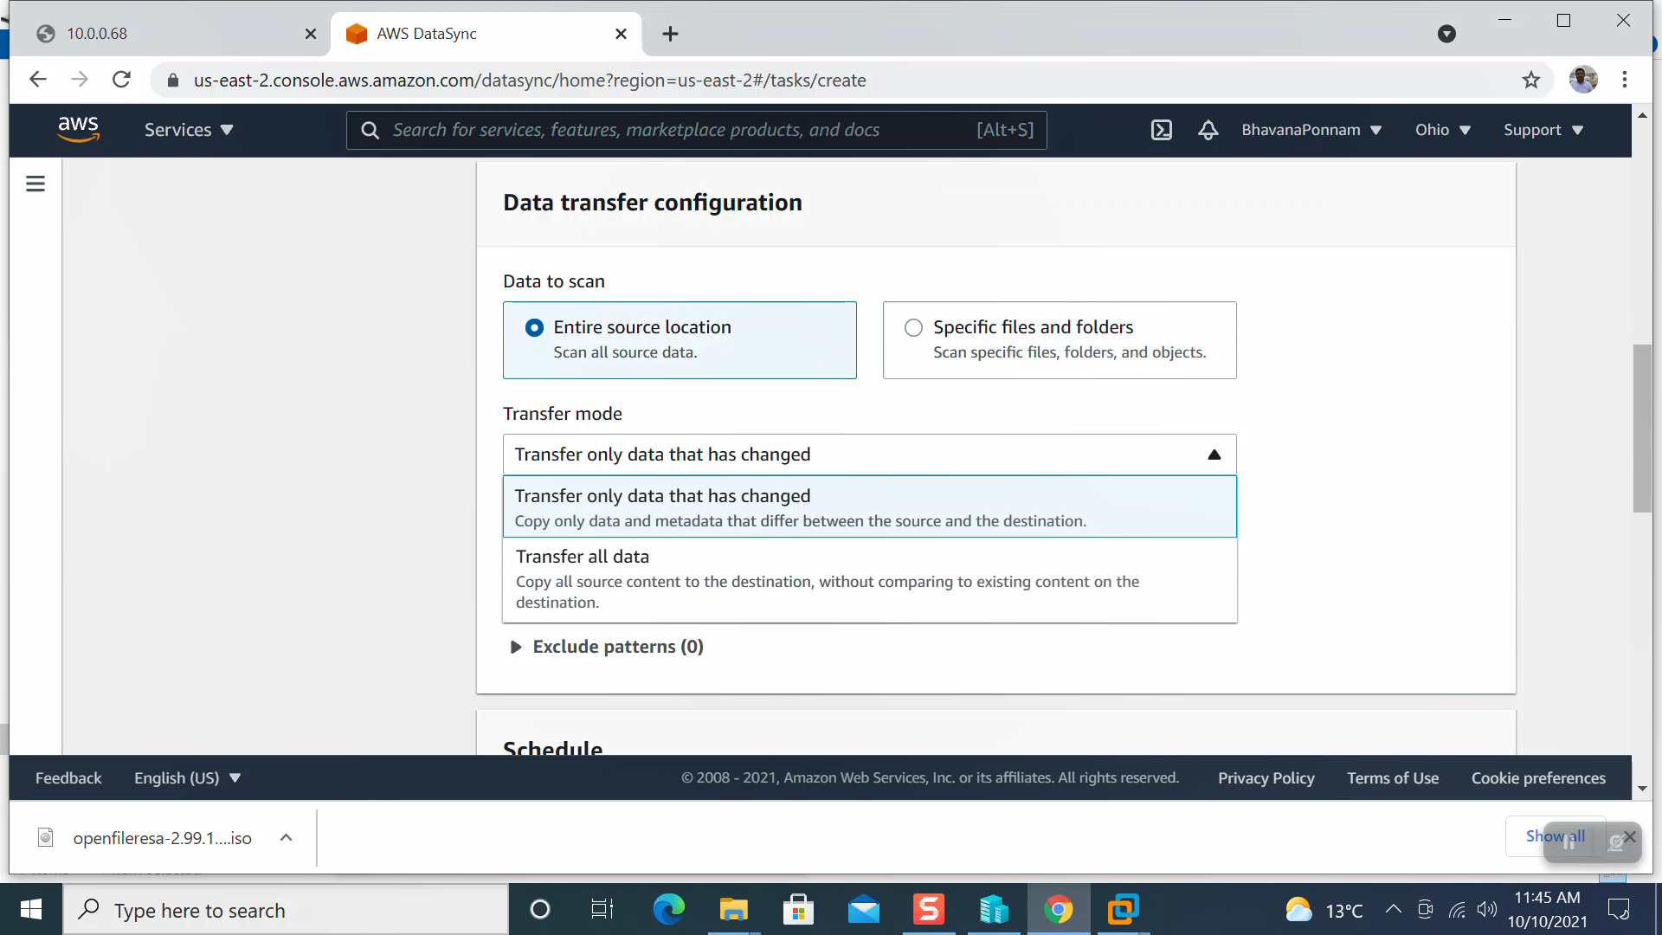Open the Services menu
1662x935 pixels.
pyautogui.click(x=187, y=130)
